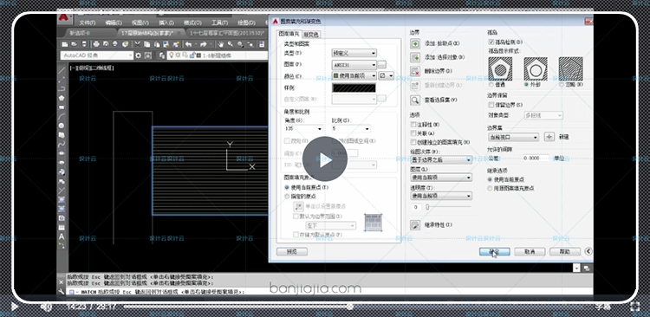
Task: Open the Format (格式) menu
Action: click(192, 23)
